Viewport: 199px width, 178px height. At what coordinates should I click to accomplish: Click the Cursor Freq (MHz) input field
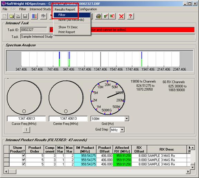pos(26,119)
